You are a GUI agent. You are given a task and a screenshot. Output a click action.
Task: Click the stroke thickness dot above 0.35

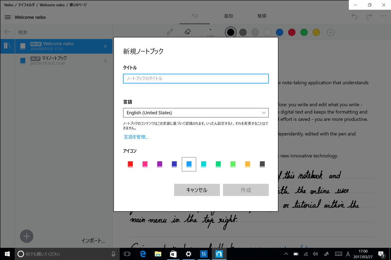click(210, 30)
